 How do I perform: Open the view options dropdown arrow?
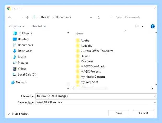coord(142,26)
